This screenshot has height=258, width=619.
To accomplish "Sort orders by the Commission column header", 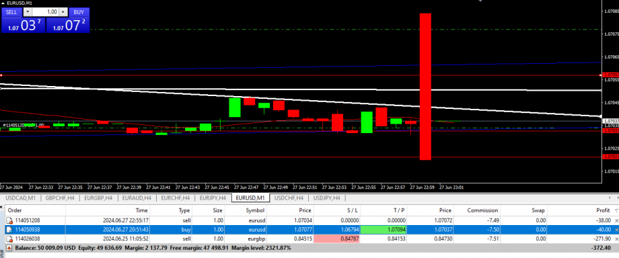I will pyautogui.click(x=482, y=211).
